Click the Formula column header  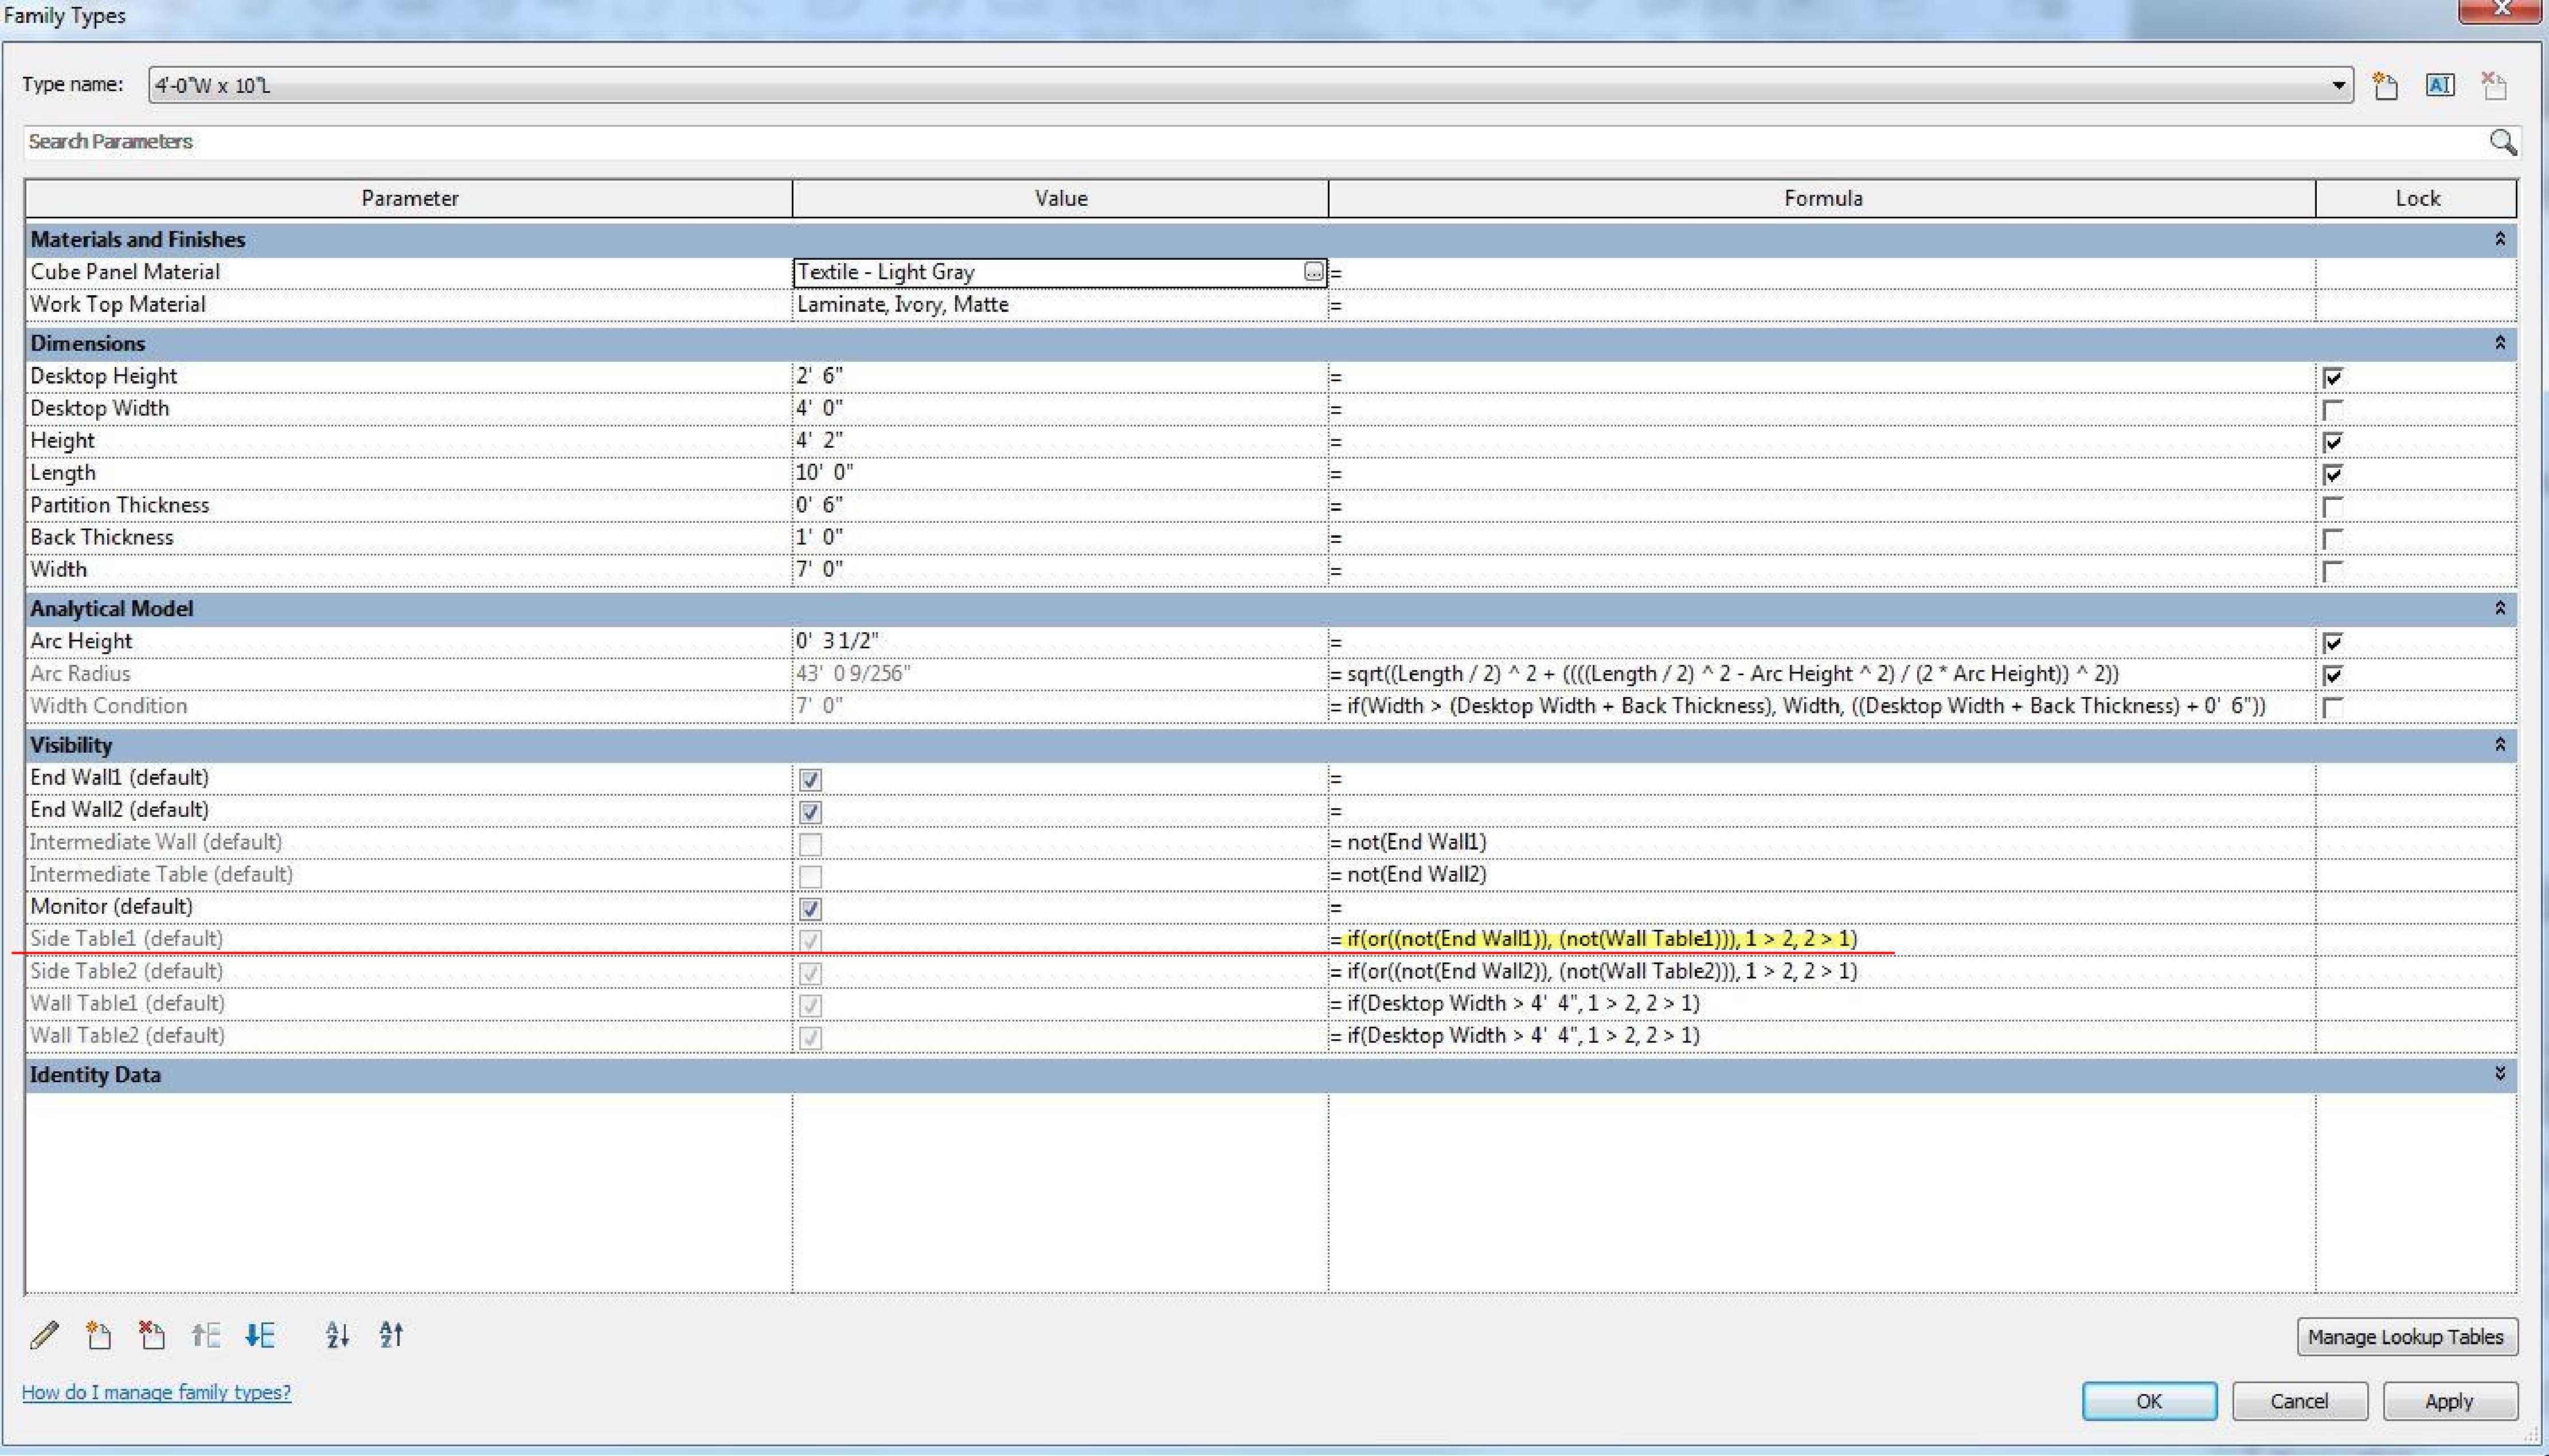1822,198
